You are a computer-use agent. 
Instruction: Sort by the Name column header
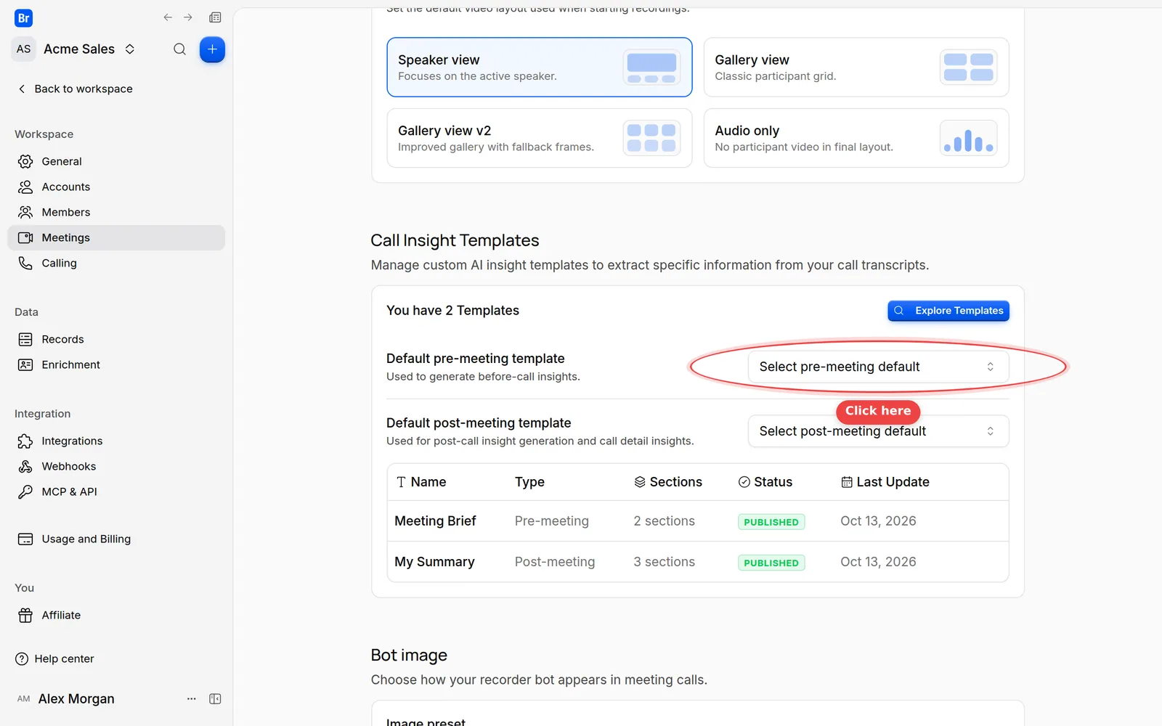coord(421,482)
